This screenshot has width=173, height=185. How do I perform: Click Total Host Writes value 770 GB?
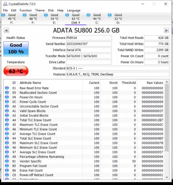pyautogui.click(x=157, y=44)
